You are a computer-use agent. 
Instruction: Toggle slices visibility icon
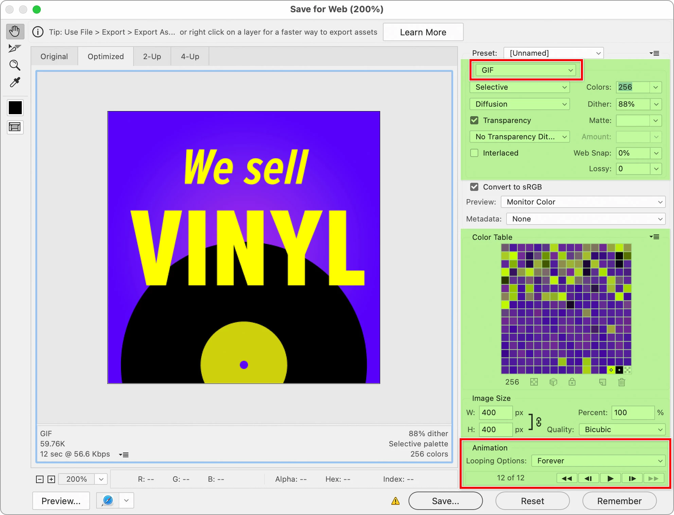(x=15, y=127)
